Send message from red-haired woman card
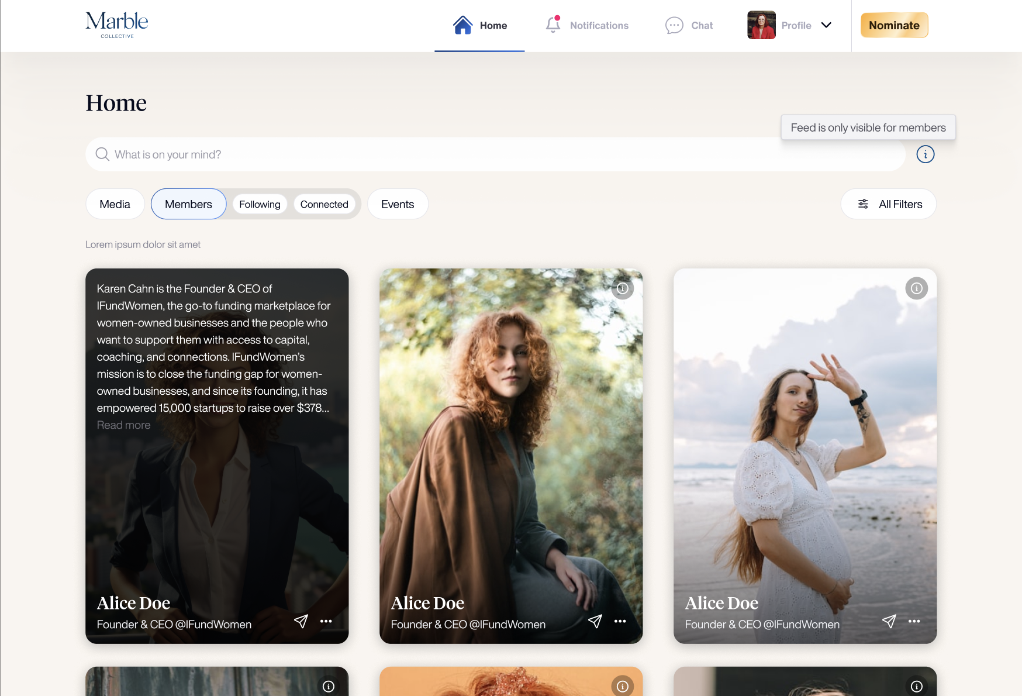Viewport: 1022px width, 696px height. click(x=595, y=621)
